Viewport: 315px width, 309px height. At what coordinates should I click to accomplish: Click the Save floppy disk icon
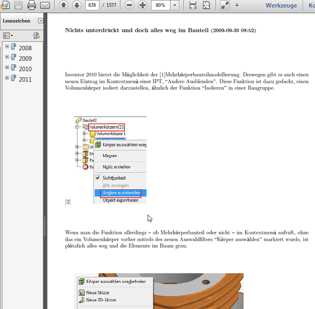click(x=18, y=5)
